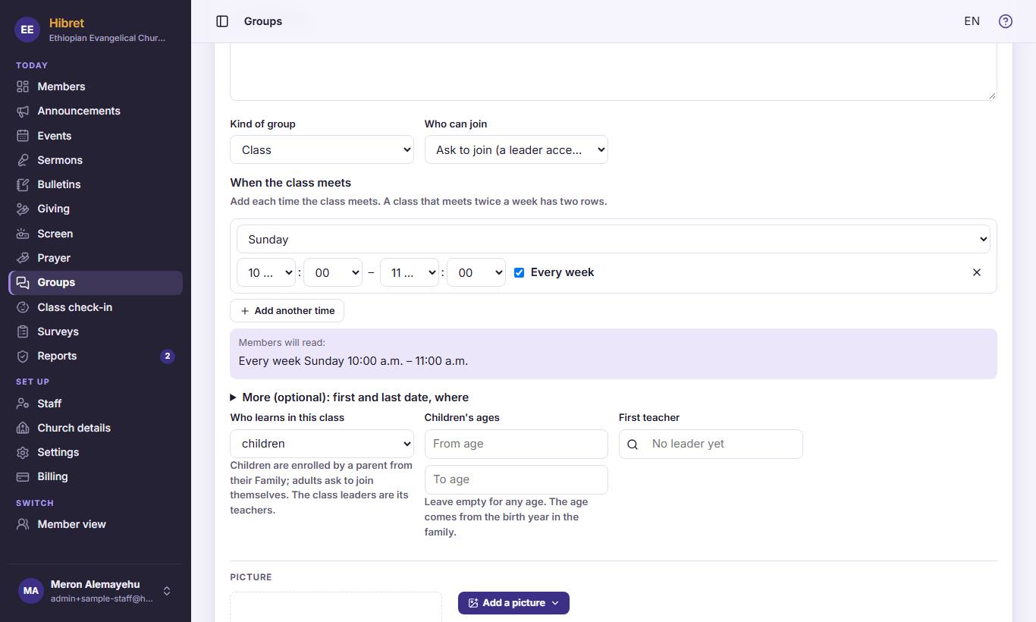
Task: Open Reports in the sidebar
Action: click(95, 356)
